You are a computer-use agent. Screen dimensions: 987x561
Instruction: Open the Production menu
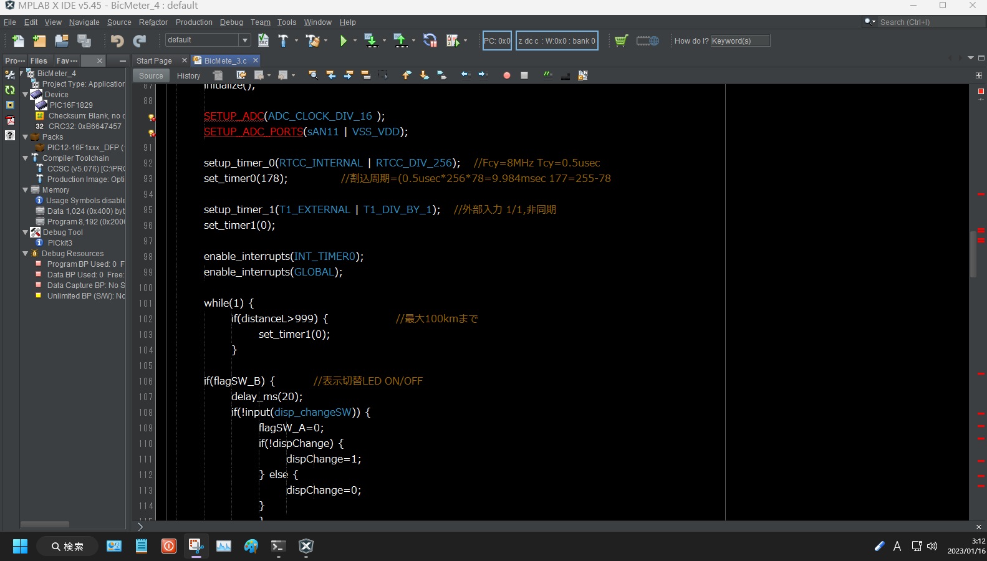point(194,22)
